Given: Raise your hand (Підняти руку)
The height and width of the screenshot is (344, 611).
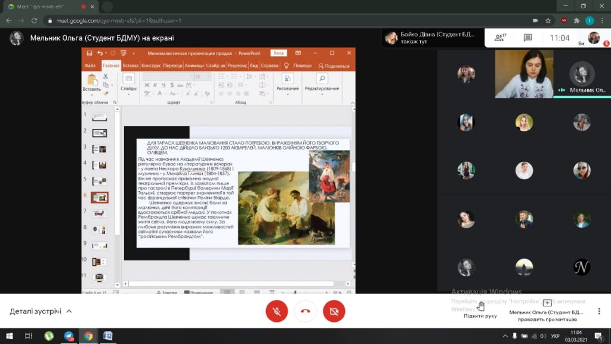Looking at the screenshot, I should (480, 310).
